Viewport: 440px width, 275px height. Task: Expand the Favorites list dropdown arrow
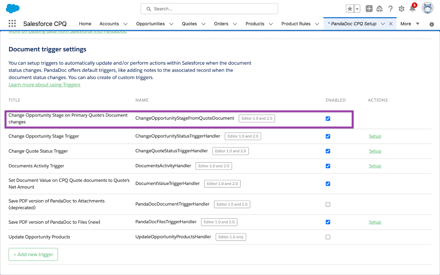point(357,9)
